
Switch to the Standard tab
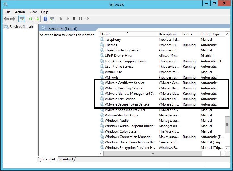point(66,159)
